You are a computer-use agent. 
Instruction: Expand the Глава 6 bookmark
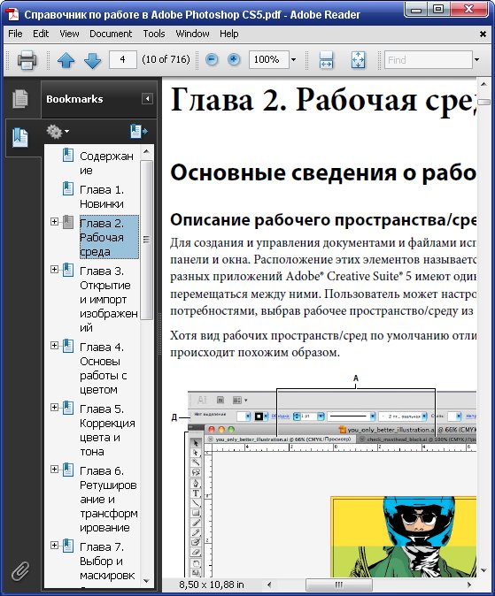[54, 469]
